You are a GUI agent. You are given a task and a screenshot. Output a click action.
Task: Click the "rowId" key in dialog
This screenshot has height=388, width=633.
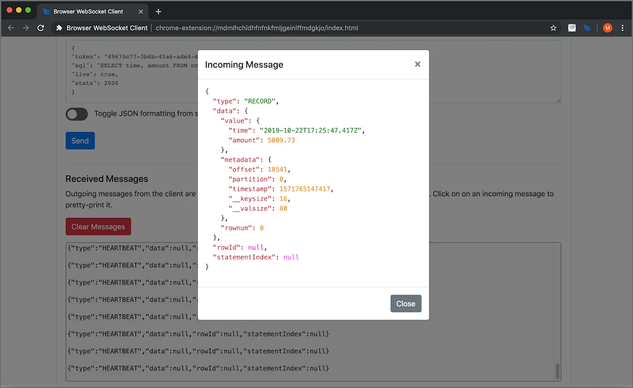pyautogui.click(x=226, y=247)
